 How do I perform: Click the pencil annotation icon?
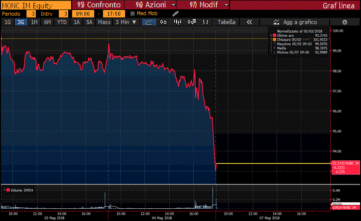click(x=176, y=14)
